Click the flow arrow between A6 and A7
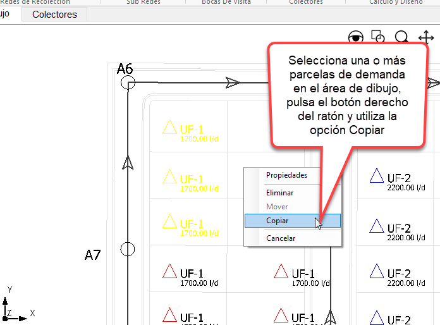This screenshot has width=440, height=325. point(128,164)
